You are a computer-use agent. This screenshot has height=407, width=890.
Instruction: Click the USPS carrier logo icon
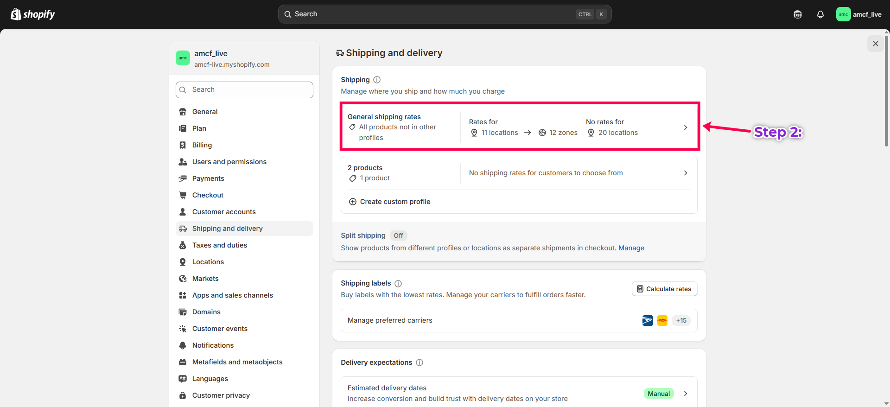point(648,320)
